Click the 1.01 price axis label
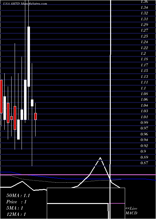Image resolution: width=156 pixels, height=219 pixels. (x=144, y=117)
